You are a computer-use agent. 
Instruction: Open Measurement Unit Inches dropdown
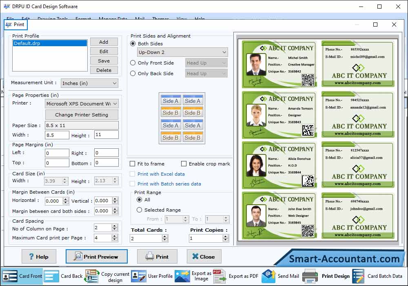click(89, 83)
